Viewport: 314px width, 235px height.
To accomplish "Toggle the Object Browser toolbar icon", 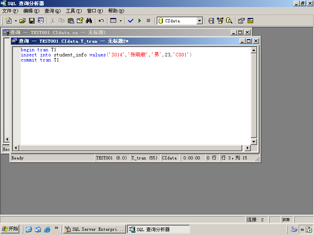I will [220, 21].
